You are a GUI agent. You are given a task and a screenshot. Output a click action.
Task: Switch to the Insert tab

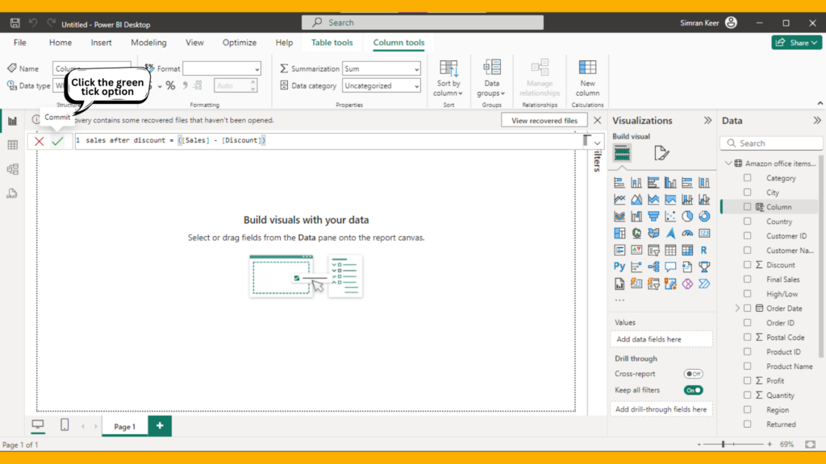point(101,43)
